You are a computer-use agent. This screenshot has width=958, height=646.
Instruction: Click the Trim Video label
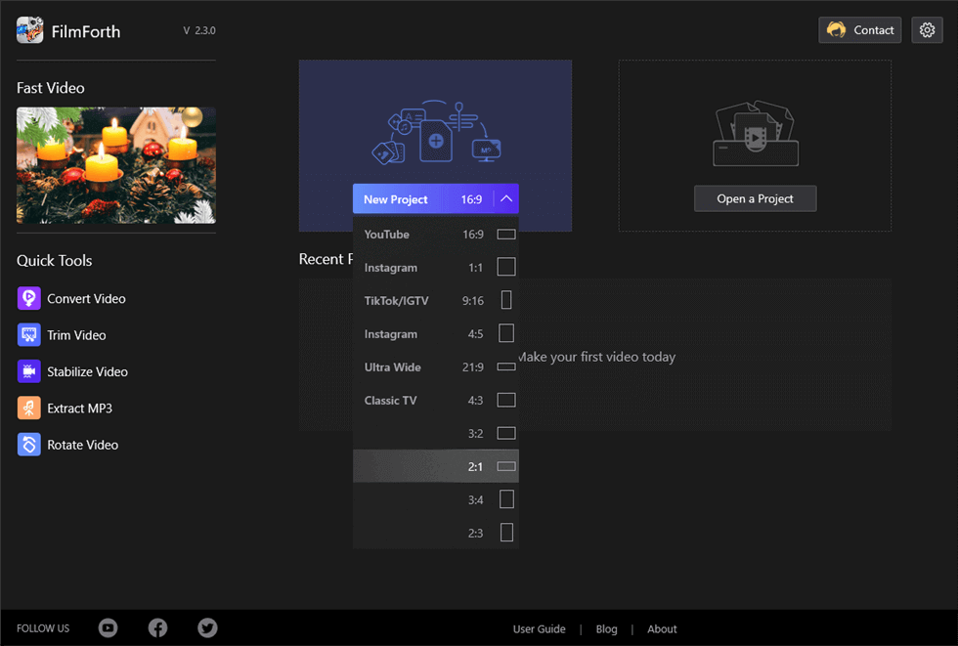tap(76, 335)
